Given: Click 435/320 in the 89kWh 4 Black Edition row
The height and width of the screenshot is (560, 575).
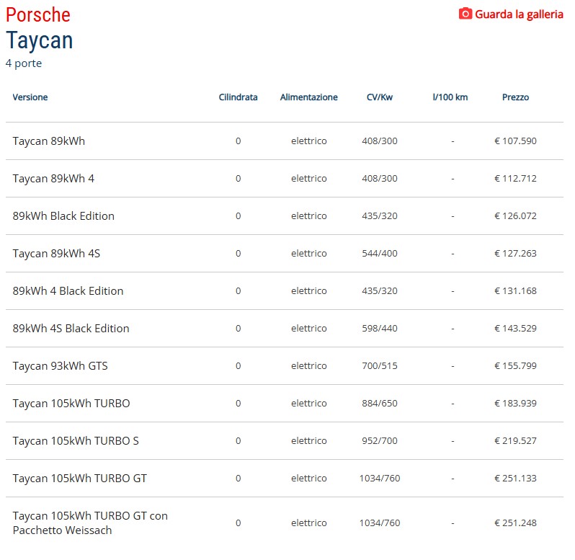Looking at the screenshot, I should pos(380,291).
